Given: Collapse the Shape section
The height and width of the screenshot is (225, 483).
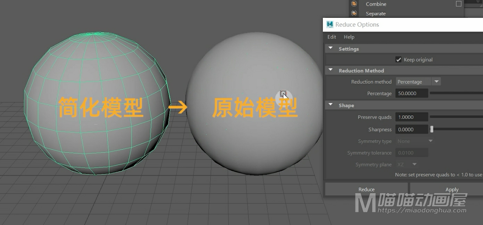Looking at the screenshot, I should [331, 105].
